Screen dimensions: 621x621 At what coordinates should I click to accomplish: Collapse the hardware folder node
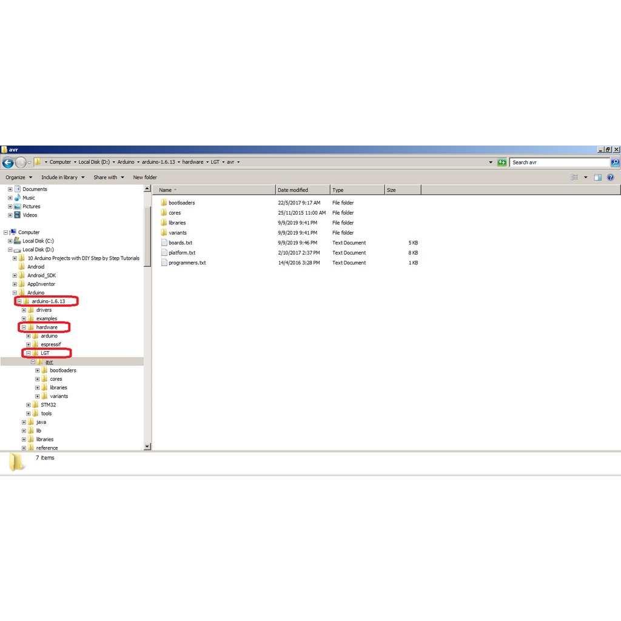point(24,327)
